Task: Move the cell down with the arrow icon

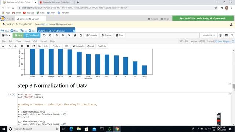Action: click(x=15, y=46)
